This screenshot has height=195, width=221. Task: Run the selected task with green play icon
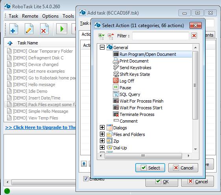(62, 29)
